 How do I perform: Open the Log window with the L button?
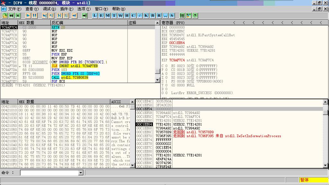click(95, 15)
